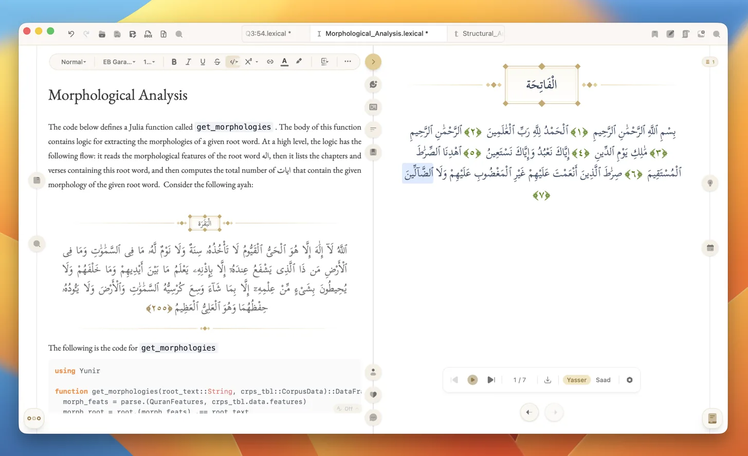Open the EB Garamond font family dropdown
Viewport: 748px width, 456px height.
point(119,62)
